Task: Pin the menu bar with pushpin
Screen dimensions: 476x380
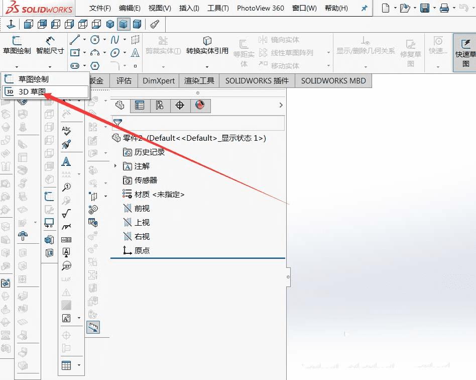Action: tap(365, 8)
